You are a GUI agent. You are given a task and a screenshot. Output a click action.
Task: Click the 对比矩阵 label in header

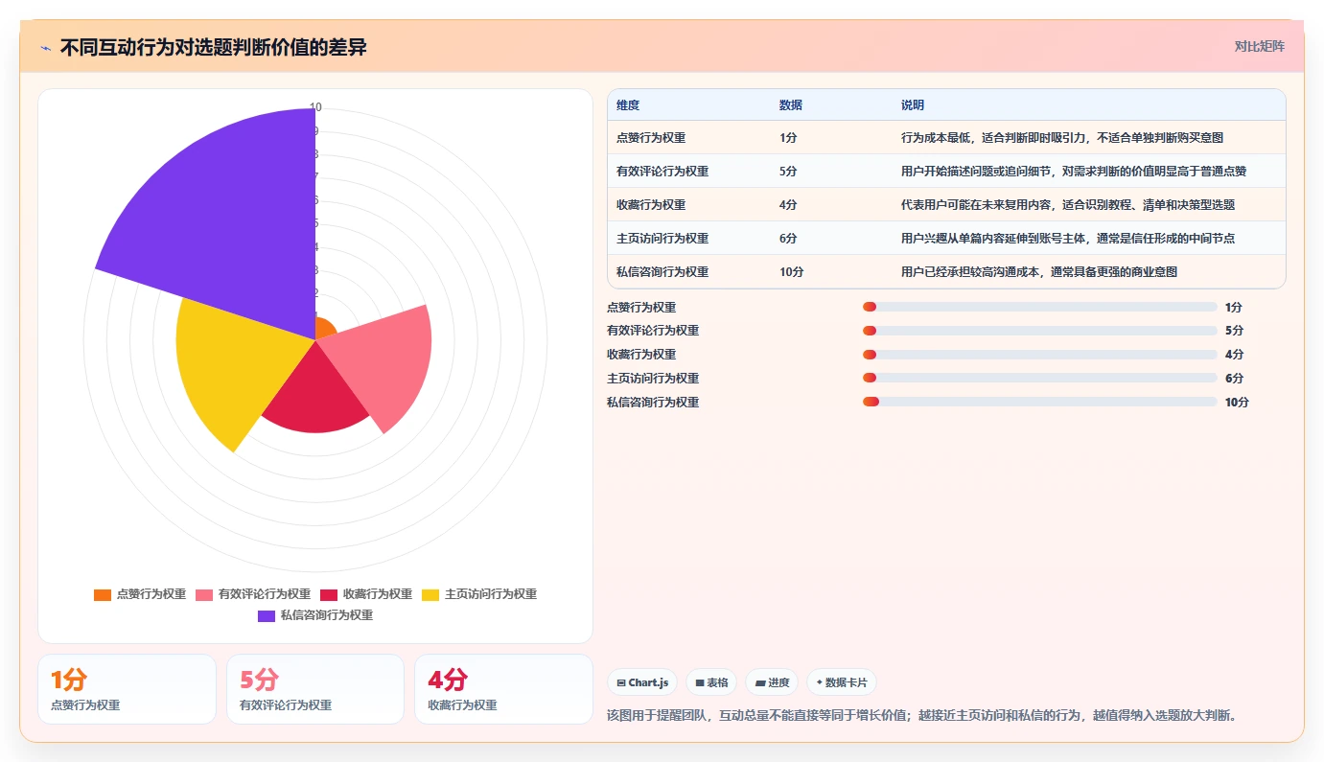(1259, 46)
